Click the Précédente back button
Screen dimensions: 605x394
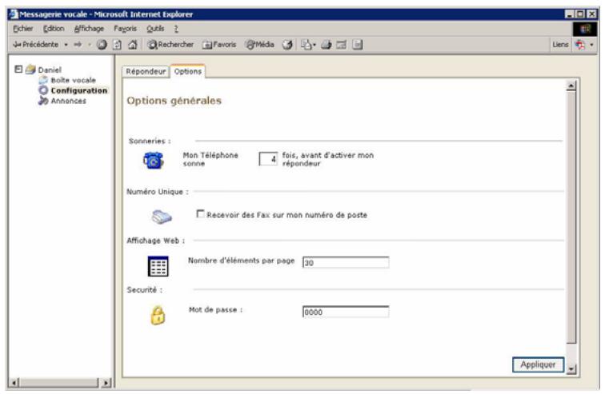click(x=35, y=45)
